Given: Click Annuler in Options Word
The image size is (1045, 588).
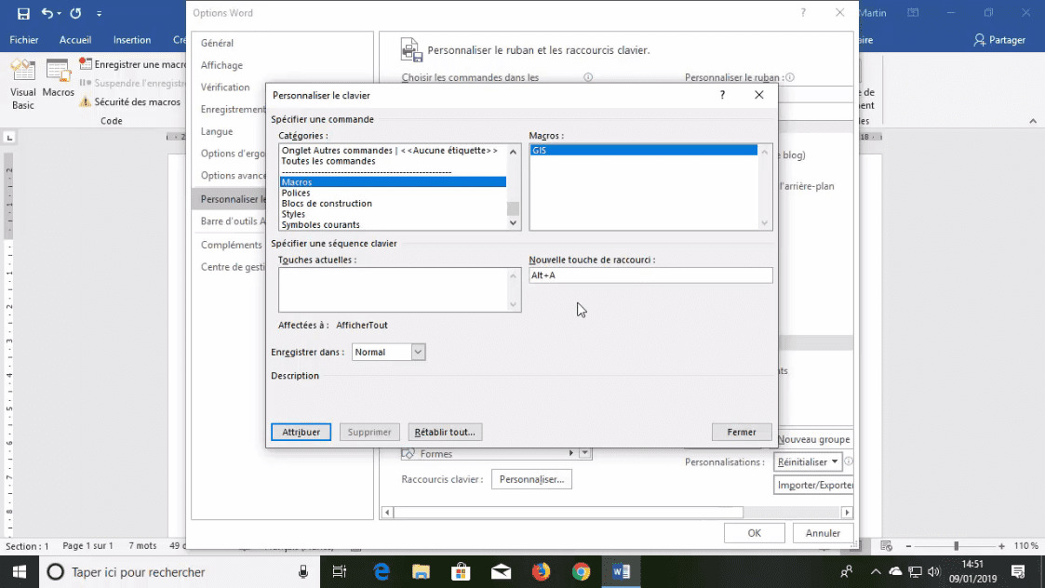Looking at the screenshot, I should (x=823, y=533).
